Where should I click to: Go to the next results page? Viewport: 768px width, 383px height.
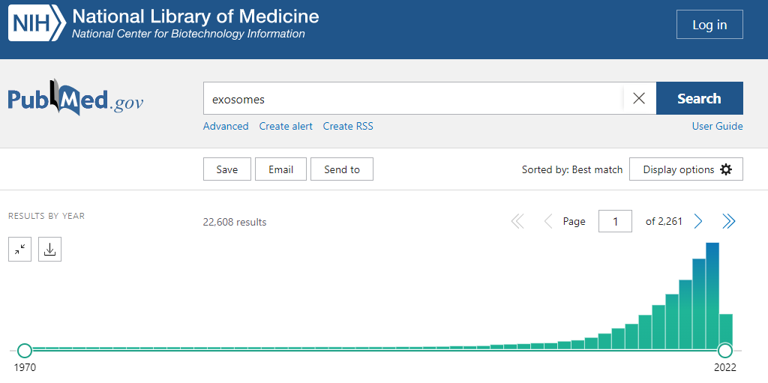point(698,221)
